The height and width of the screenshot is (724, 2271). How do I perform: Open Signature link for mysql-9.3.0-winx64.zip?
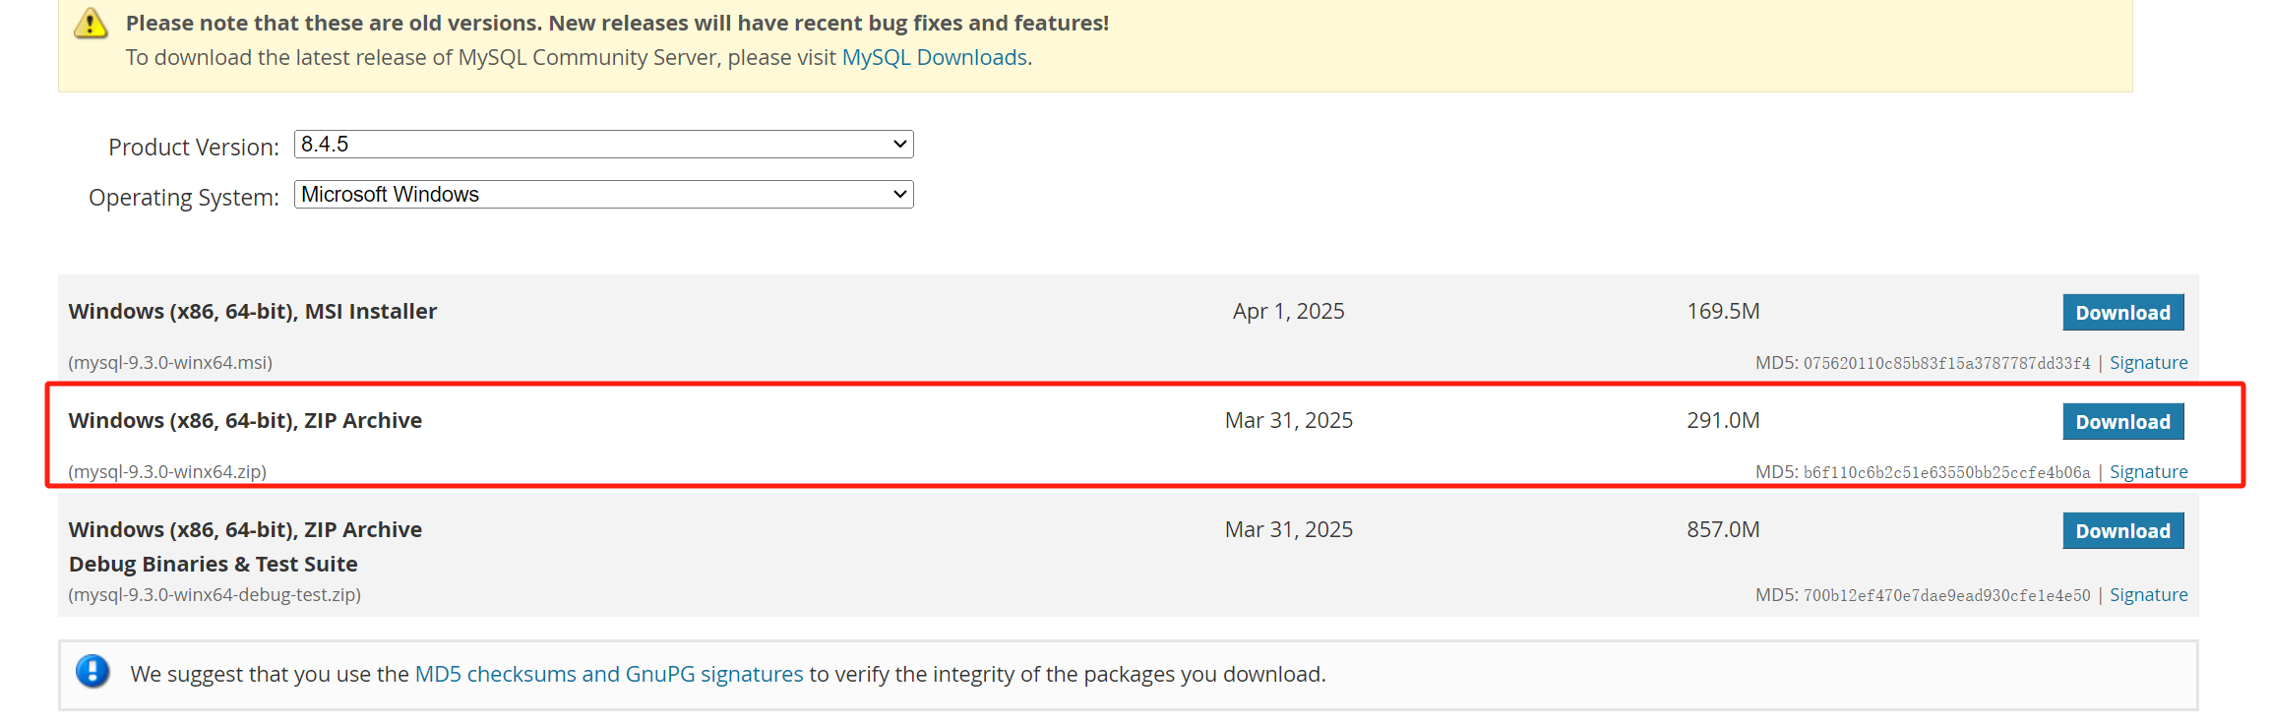click(2149, 472)
